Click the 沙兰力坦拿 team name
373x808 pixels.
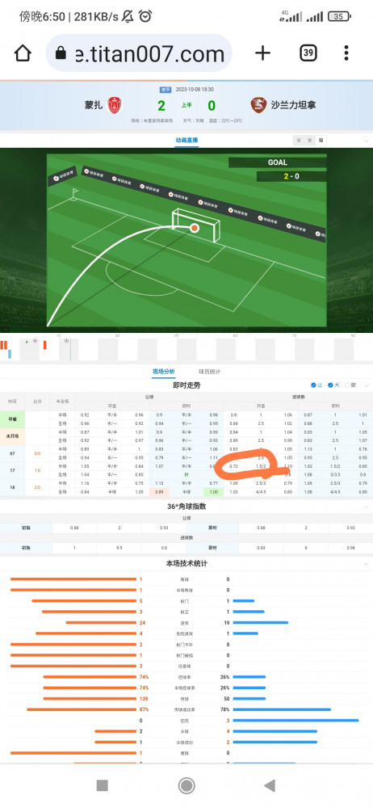(294, 106)
